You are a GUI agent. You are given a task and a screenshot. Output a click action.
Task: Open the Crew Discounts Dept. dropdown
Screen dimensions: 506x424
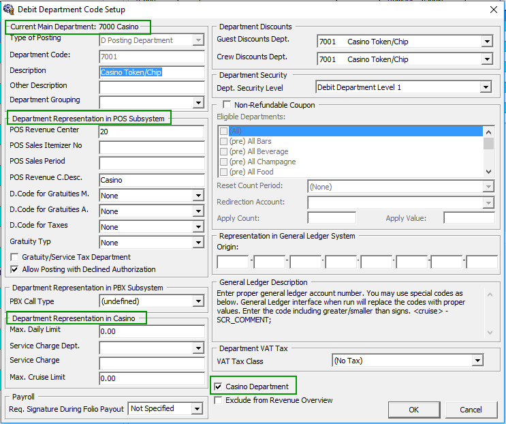click(x=487, y=59)
